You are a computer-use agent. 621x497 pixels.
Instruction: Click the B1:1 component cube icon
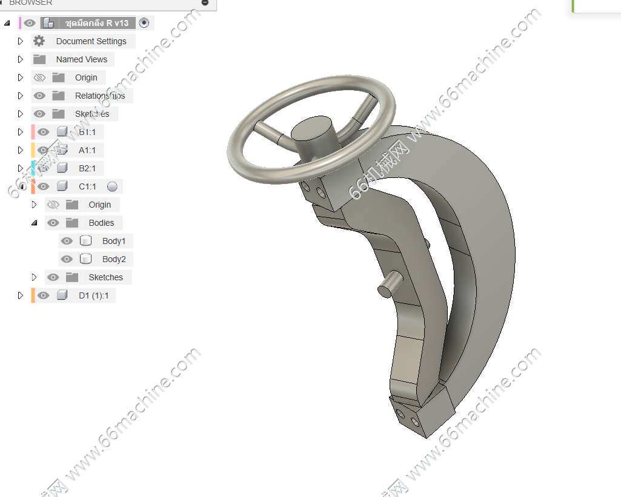[62, 132]
